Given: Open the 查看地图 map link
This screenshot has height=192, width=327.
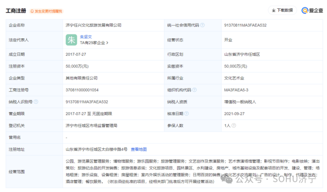Looking at the screenshot, I should (138, 149).
